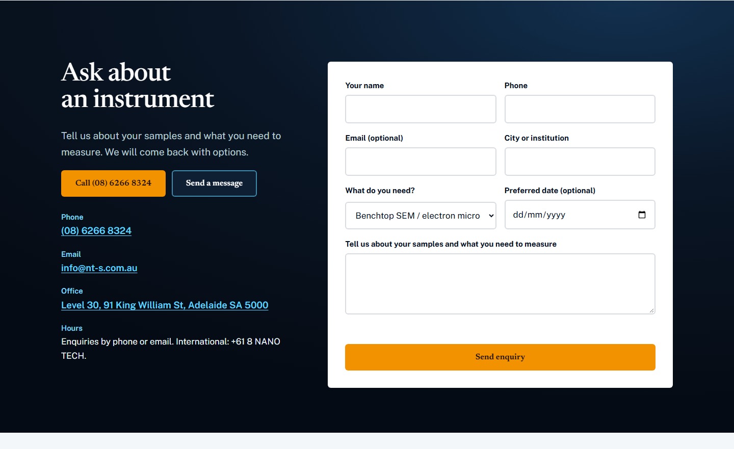The height and width of the screenshot is (449, 734).
Task: Click the 'Ask about an instrument' heading
Action: point(138,85)
